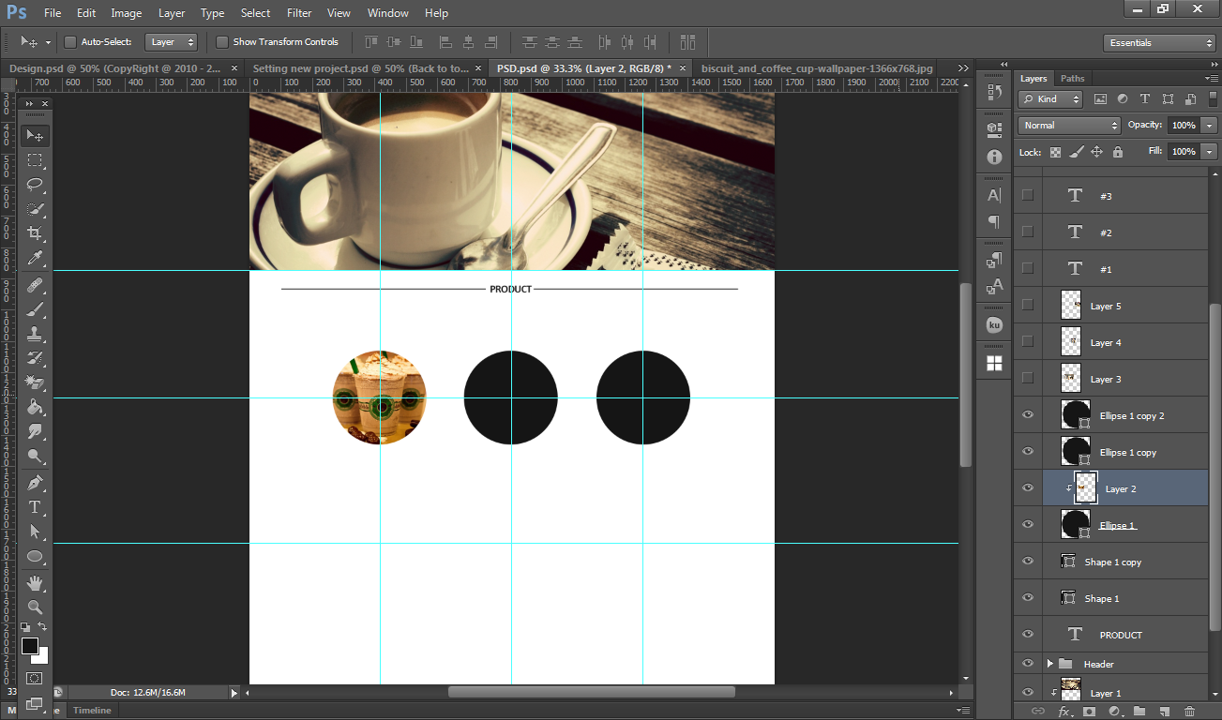Open the add layer style fx menu
1222x720 pixels.
[x=1064, y=712]
